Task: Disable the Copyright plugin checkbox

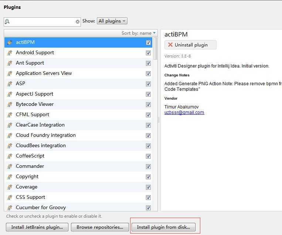Action: pyautogui.click(x=148, y=177)
